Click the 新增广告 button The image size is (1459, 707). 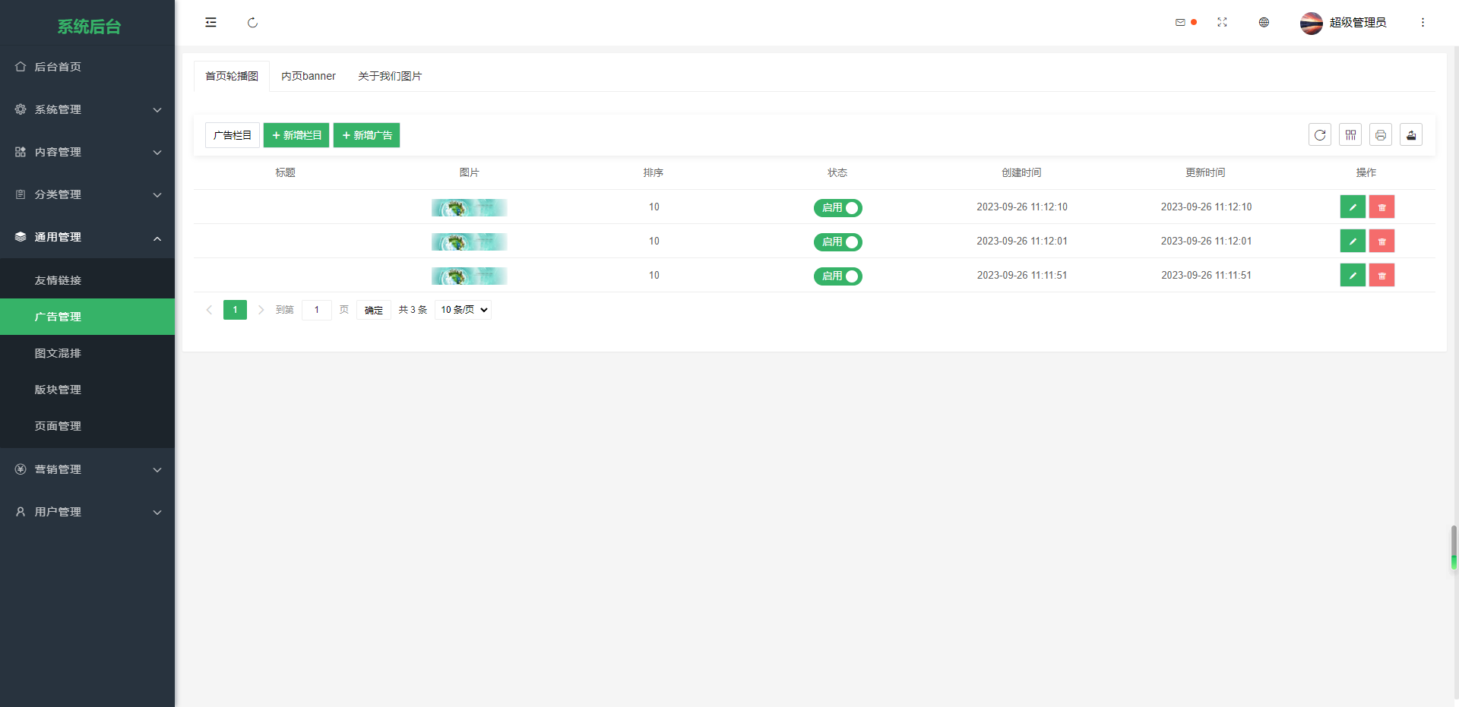pos(366,135)
